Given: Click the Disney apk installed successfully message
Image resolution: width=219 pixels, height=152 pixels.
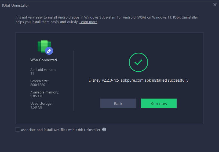Looking at the screenshot, I should pos(138,80).
